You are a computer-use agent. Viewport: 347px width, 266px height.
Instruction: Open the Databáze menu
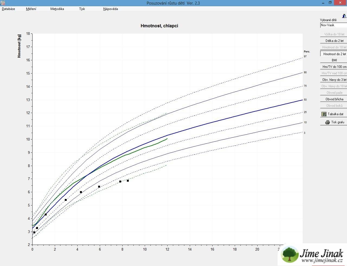pyautogui.click(x=8, y=9)
